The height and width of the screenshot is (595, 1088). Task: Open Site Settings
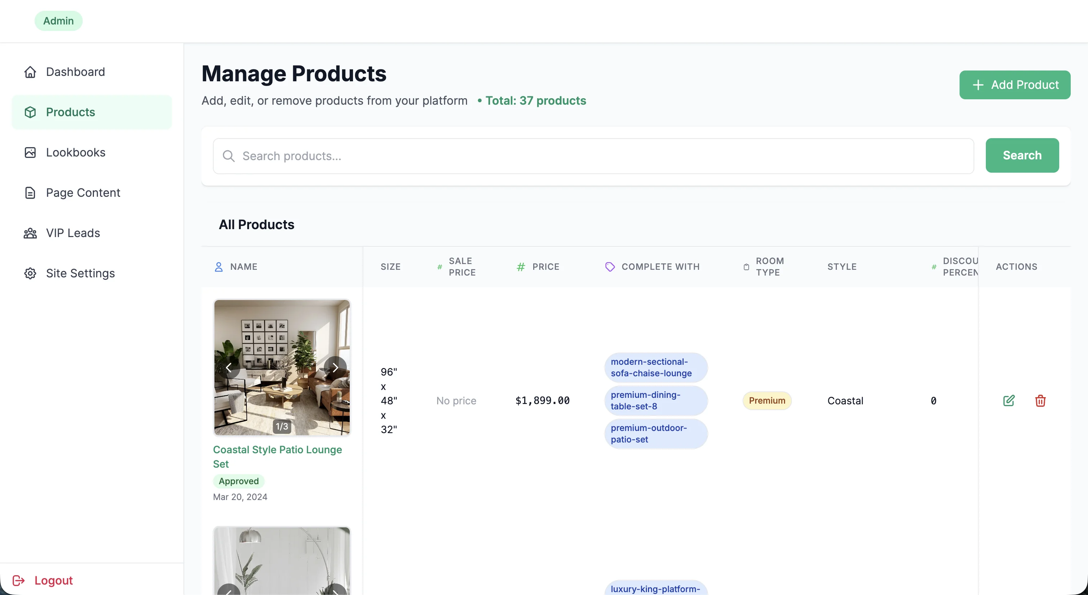tap(92, 273)
